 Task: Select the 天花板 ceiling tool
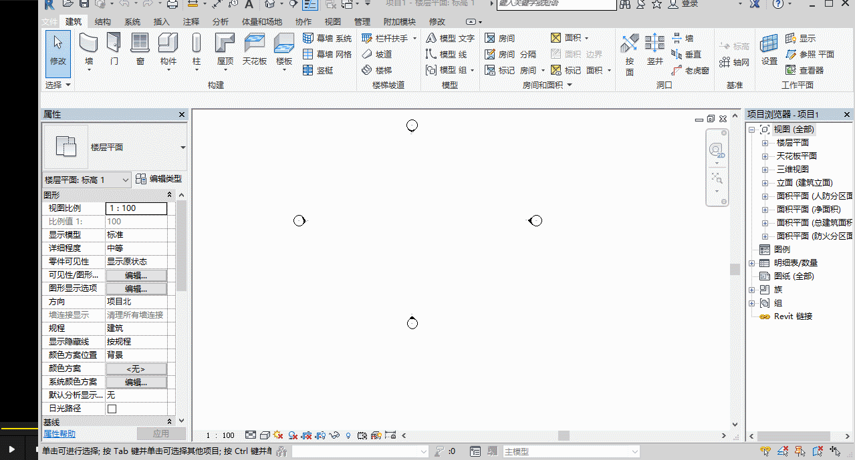coord(255,51)
